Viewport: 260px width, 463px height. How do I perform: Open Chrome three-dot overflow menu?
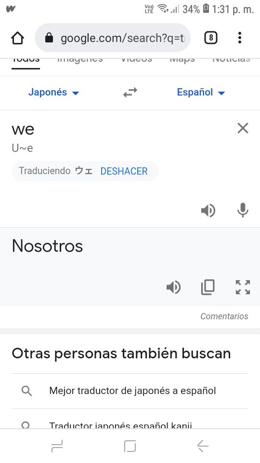point(240,38)
